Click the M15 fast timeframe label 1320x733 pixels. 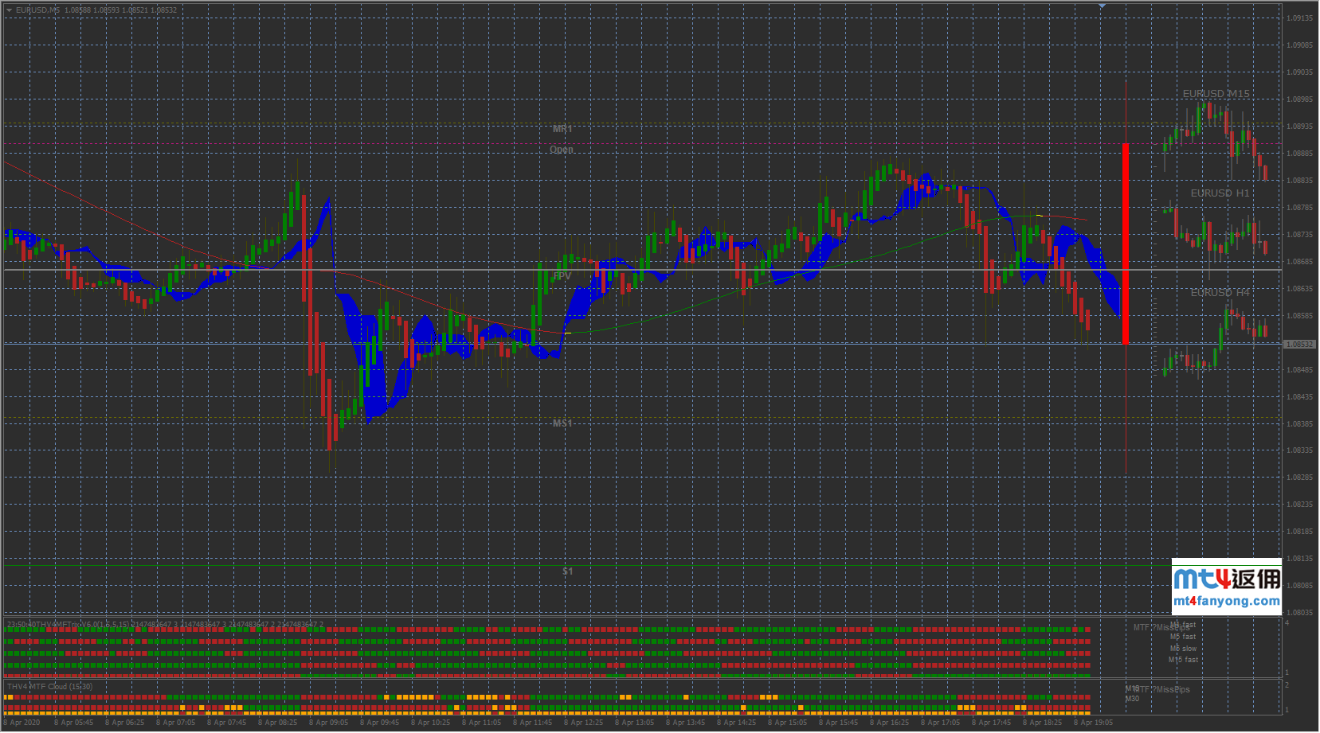1183,660
